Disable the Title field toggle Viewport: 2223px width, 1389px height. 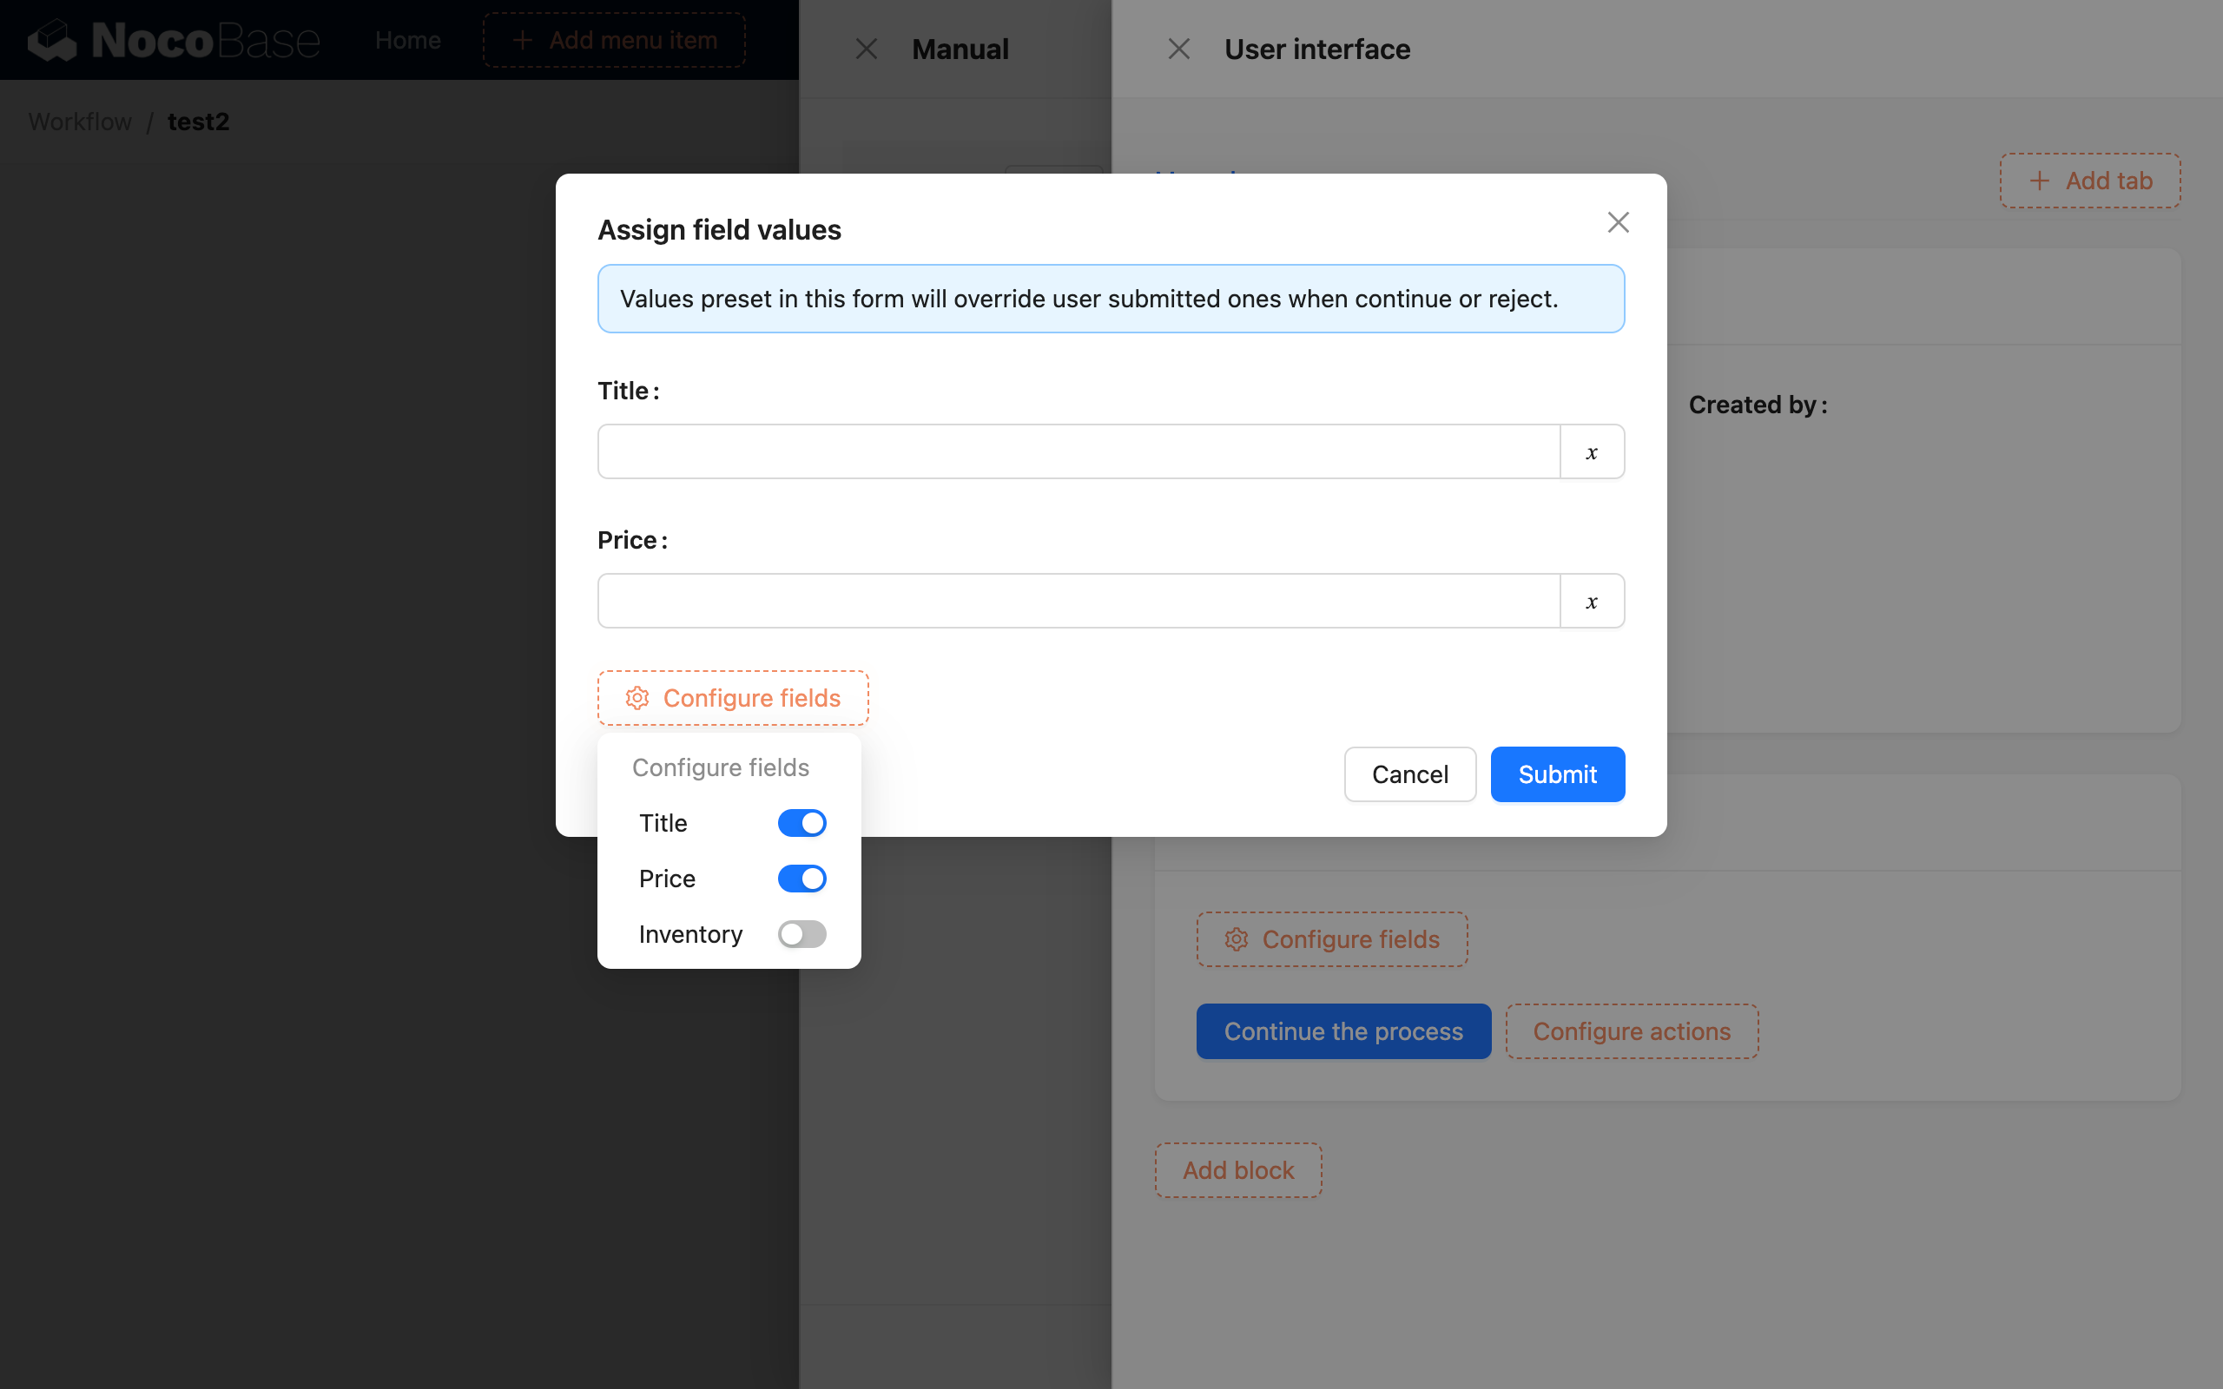(x=801, y=822)
